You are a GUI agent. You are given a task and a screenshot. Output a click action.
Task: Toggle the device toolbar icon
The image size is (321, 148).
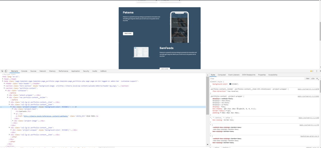click(6, 71)
